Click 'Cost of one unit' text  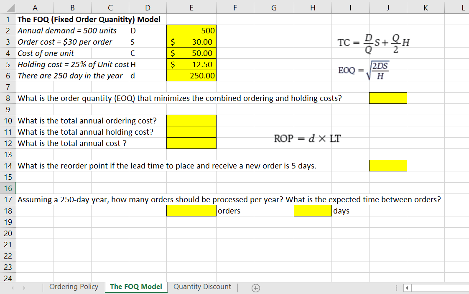click(46, 53)
